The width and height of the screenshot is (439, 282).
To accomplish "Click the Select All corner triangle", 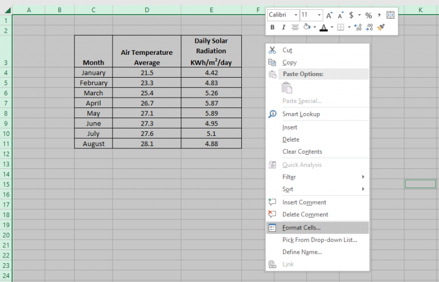I will 7,10.
